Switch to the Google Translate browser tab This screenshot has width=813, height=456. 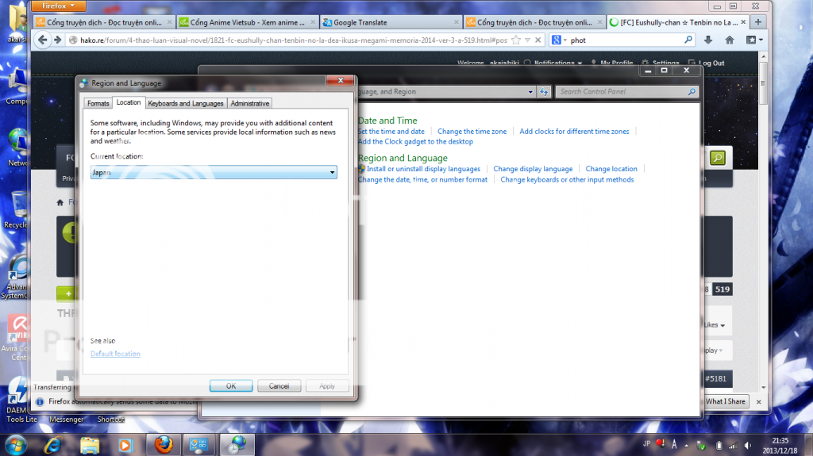click(x=389, y=22)
